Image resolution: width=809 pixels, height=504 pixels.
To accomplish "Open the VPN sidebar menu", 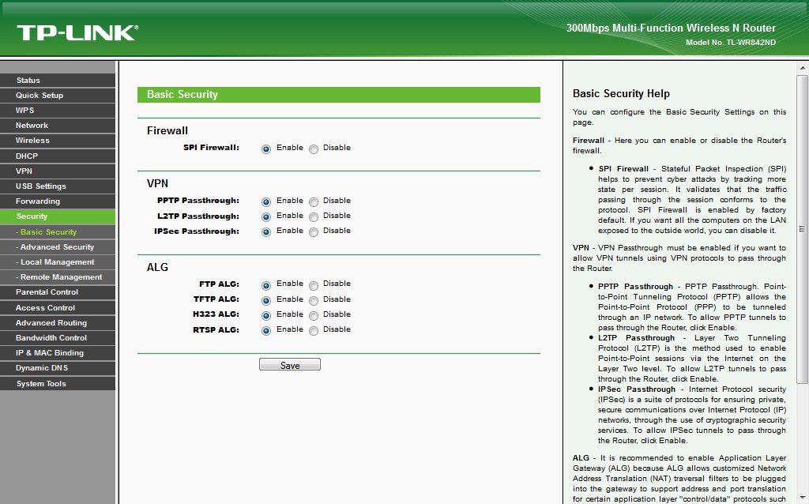I will pos(58,171).
